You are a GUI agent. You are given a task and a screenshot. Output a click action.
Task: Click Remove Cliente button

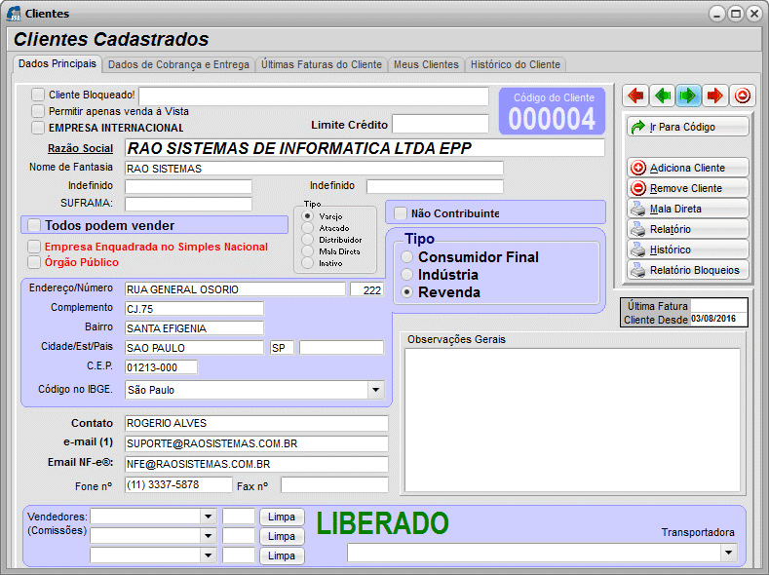click(x=687, y=188)
